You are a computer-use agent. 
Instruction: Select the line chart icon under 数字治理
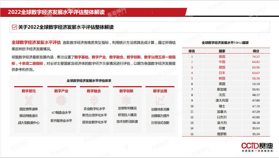click(x=160, y=100)
